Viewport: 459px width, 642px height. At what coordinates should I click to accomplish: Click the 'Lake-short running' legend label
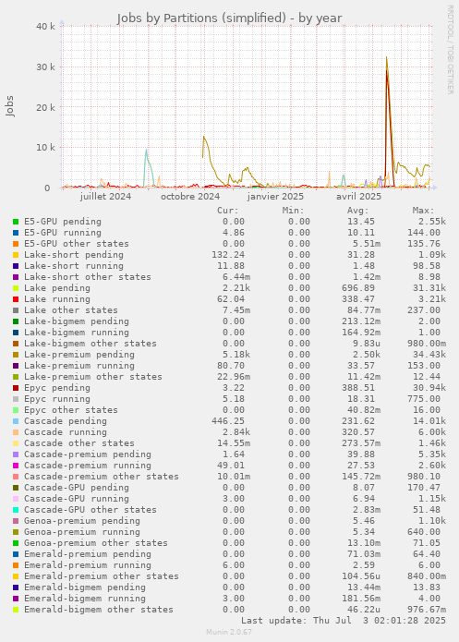[x=74, y=266]
